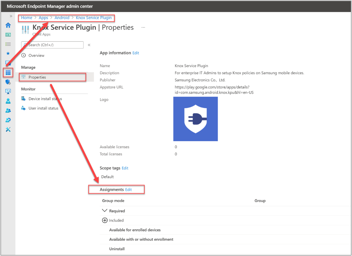Edit Assignments
The image size is (352, 256).
point(128,189)
